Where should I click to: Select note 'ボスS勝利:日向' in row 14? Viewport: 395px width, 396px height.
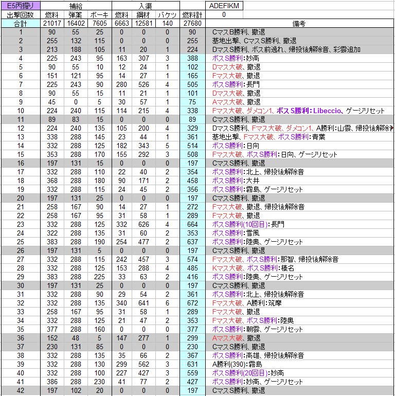[236, 146]
